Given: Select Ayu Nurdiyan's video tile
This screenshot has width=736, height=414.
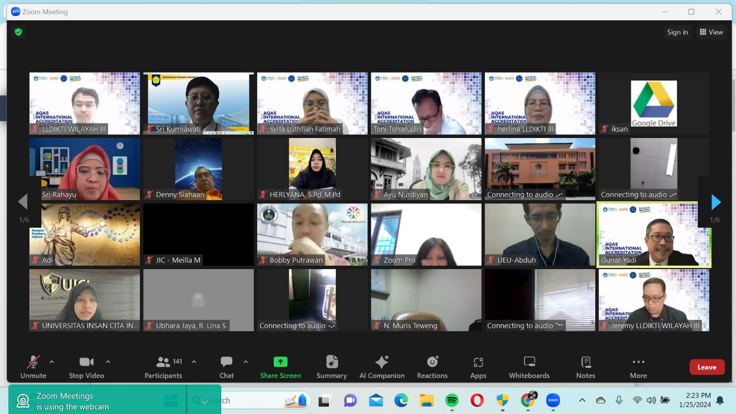Looking at the screenshot, I should coord(426,169).
